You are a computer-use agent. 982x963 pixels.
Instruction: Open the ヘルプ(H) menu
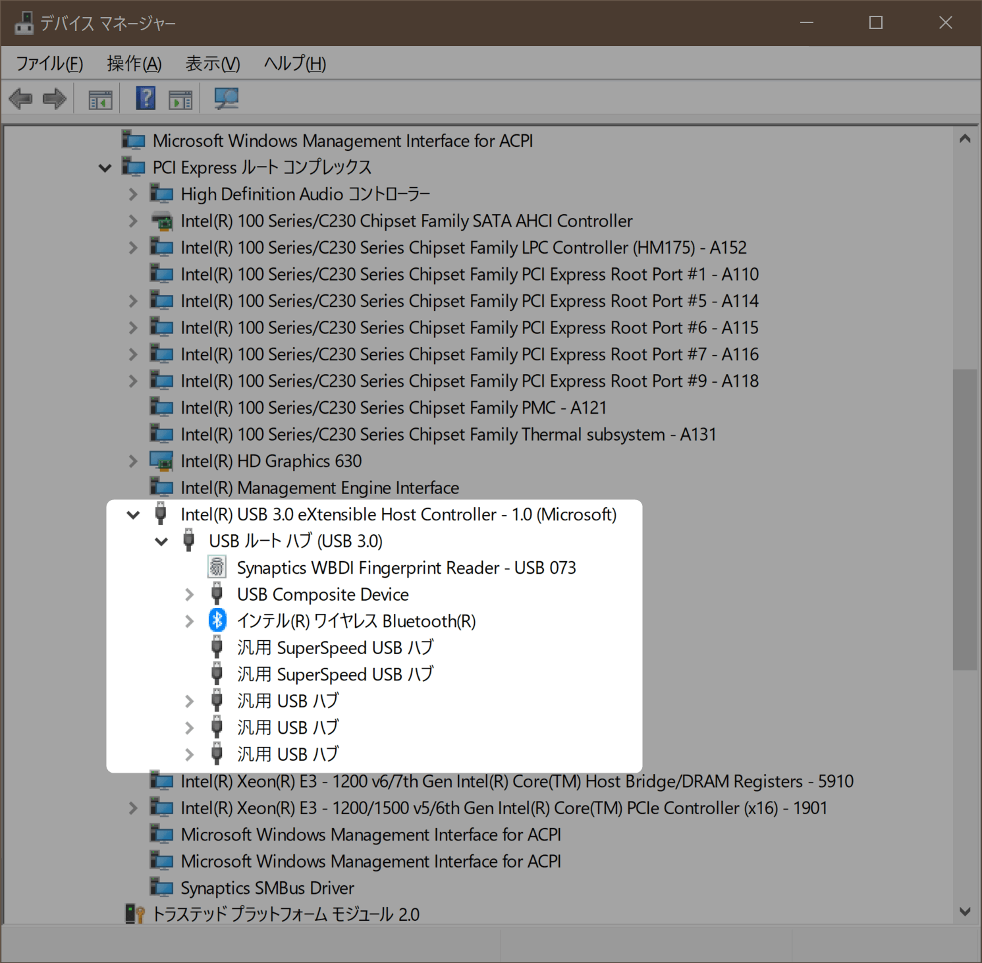295,63
